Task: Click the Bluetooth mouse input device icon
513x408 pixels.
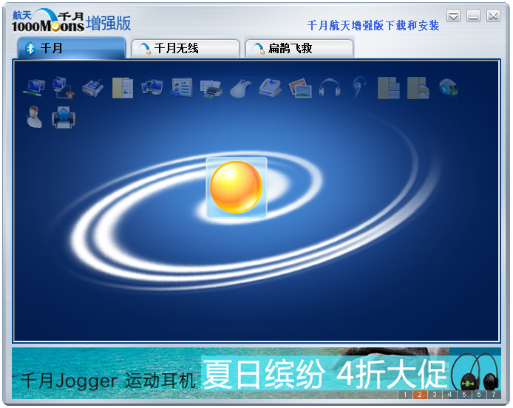Action: (241, 88)
